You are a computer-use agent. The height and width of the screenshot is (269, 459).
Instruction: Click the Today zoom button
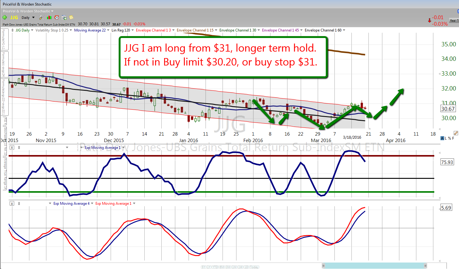tap(254, 267)
